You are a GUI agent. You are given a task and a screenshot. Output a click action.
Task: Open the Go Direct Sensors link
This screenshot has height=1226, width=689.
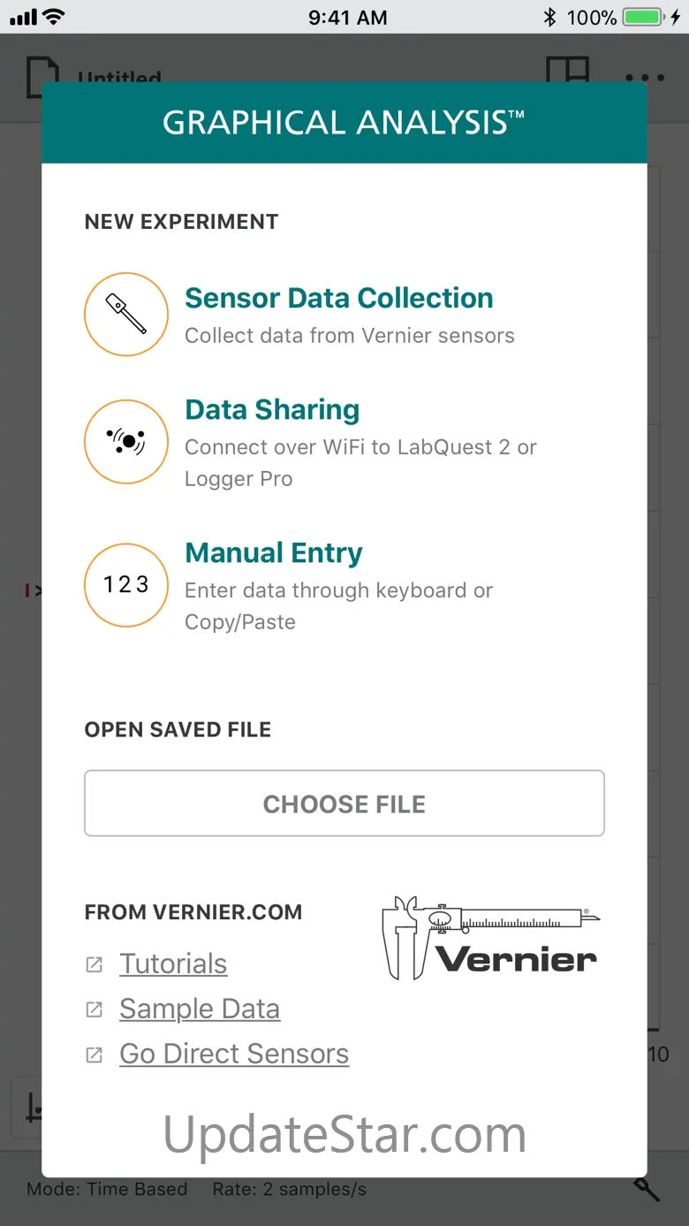[x=234, y=1054]
